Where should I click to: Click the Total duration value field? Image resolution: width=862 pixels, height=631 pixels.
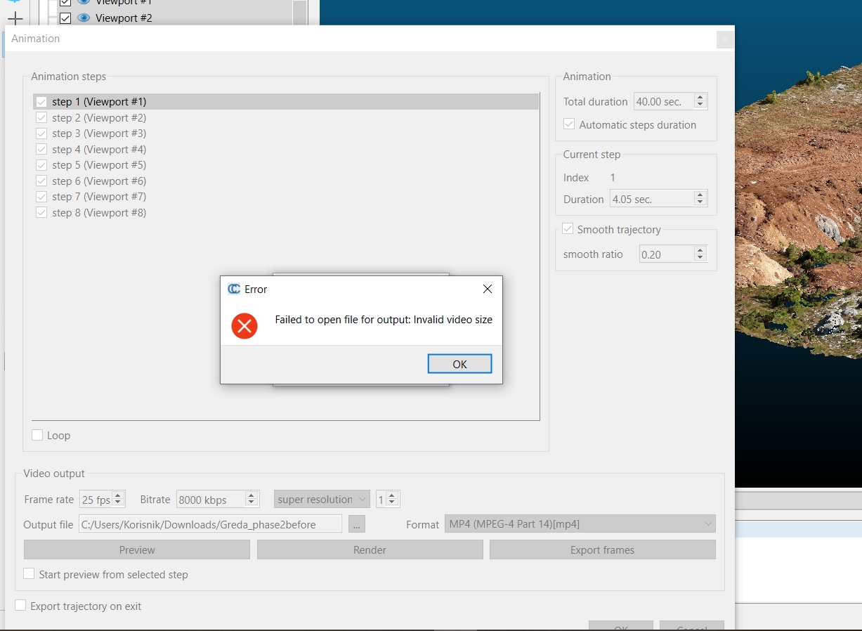pos(664,102)
